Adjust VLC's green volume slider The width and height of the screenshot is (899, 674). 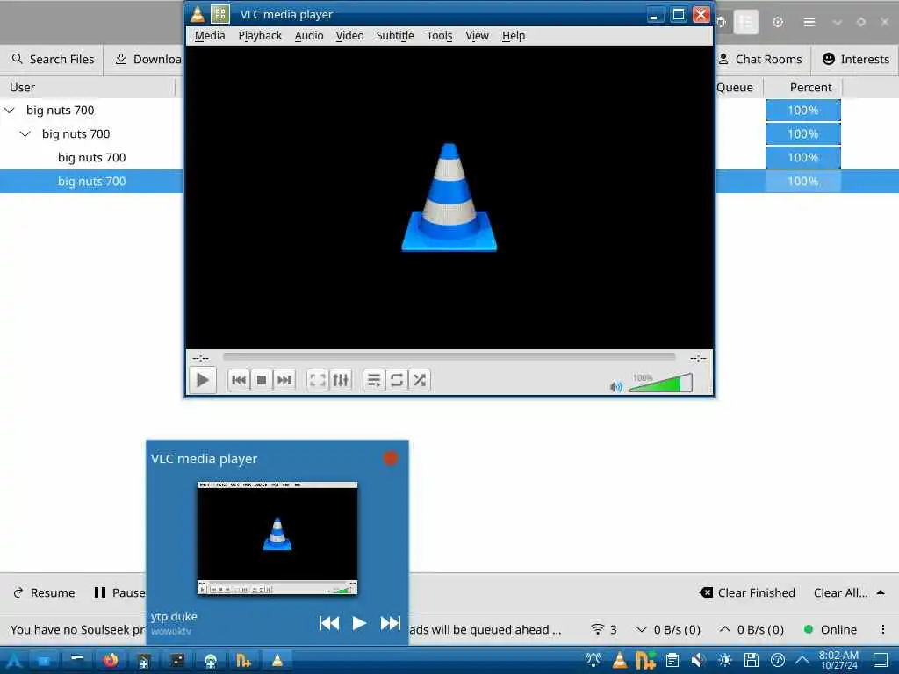click(660, 383)
